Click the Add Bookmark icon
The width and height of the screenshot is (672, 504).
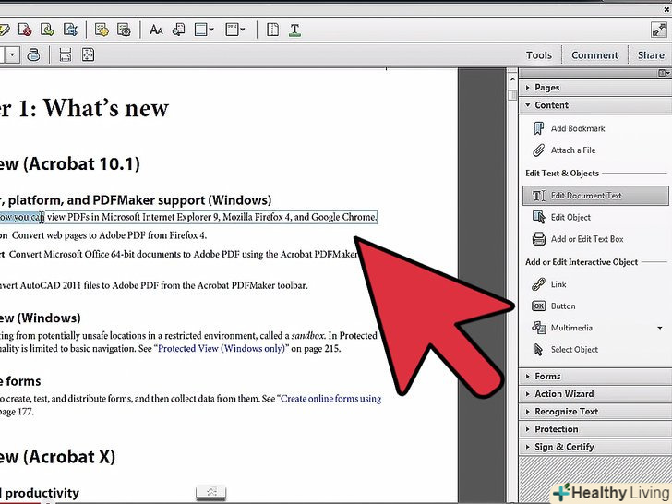pos(538,128)
